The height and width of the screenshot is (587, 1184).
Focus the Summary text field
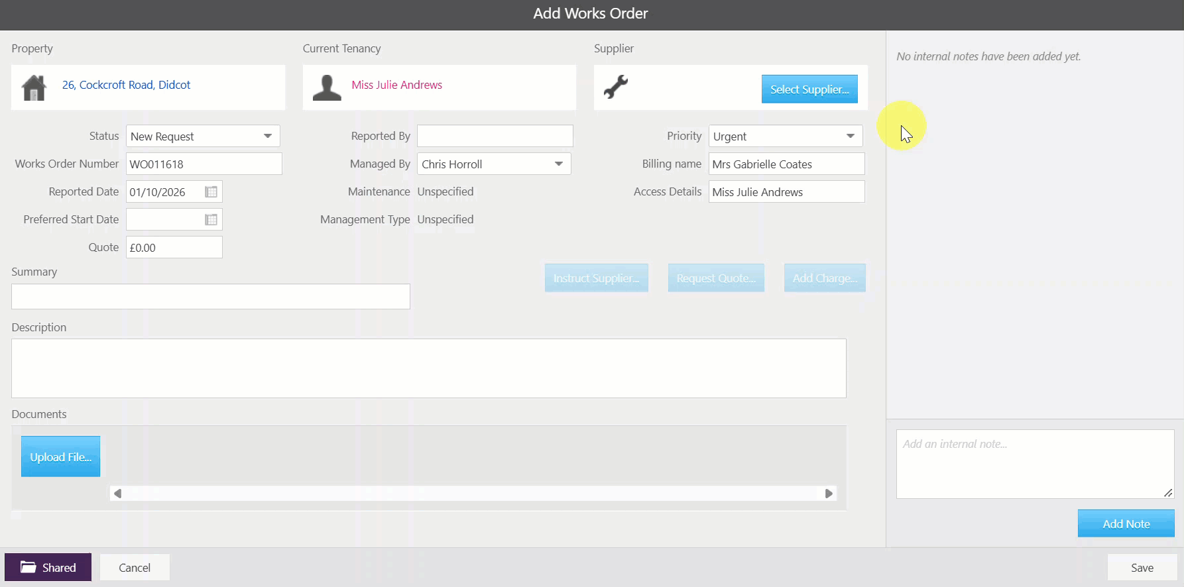pos(211,296)
